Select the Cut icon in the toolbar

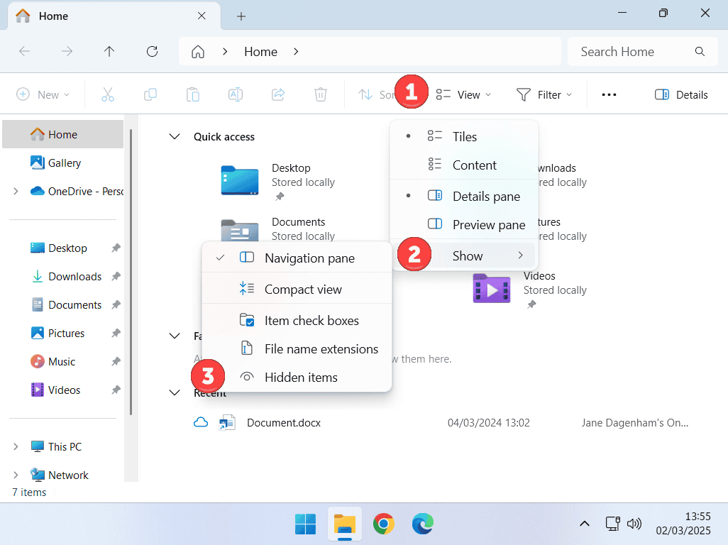(x=107, y=94)
